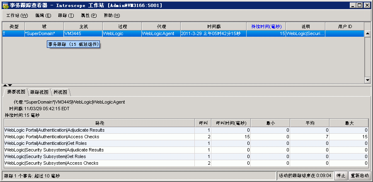Click the 活动的跟踪结束在 timer status
Viewport: 373px width, 182px height.
click(x=305, y=175)
